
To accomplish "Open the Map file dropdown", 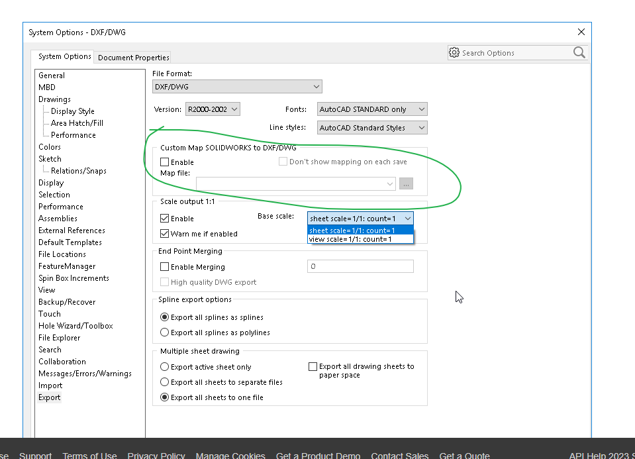I will click(295, 184).
